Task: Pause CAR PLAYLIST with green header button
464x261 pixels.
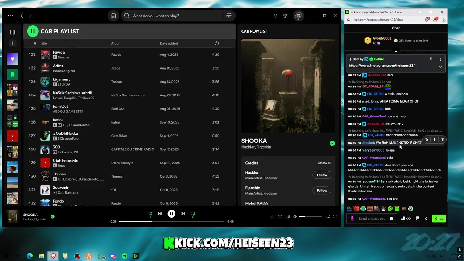Action: pyautogui.click(x=33, y=31)
